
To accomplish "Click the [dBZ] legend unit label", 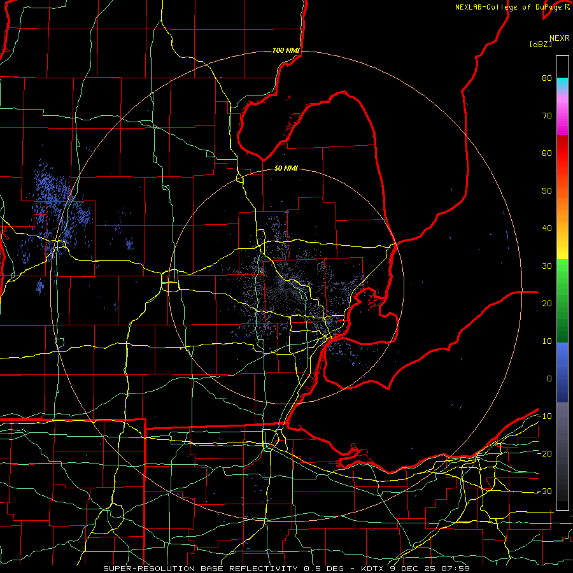I will coord(541,45).
